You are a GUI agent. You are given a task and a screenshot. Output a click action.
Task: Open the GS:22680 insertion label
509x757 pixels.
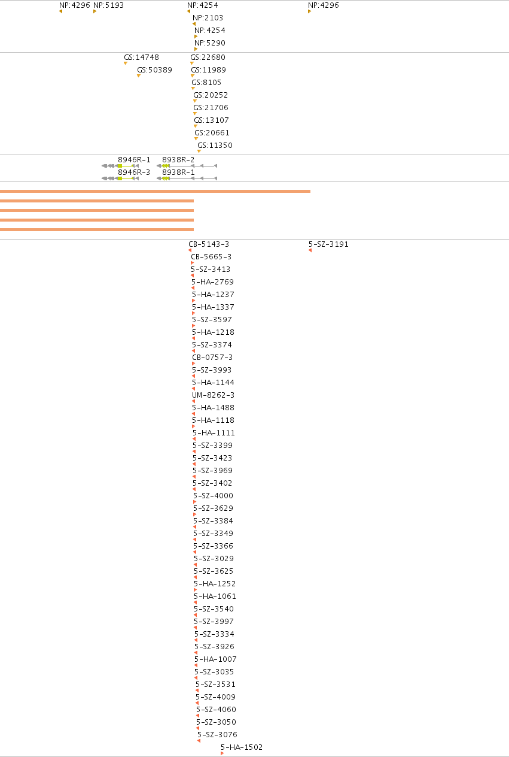point(208,57)
